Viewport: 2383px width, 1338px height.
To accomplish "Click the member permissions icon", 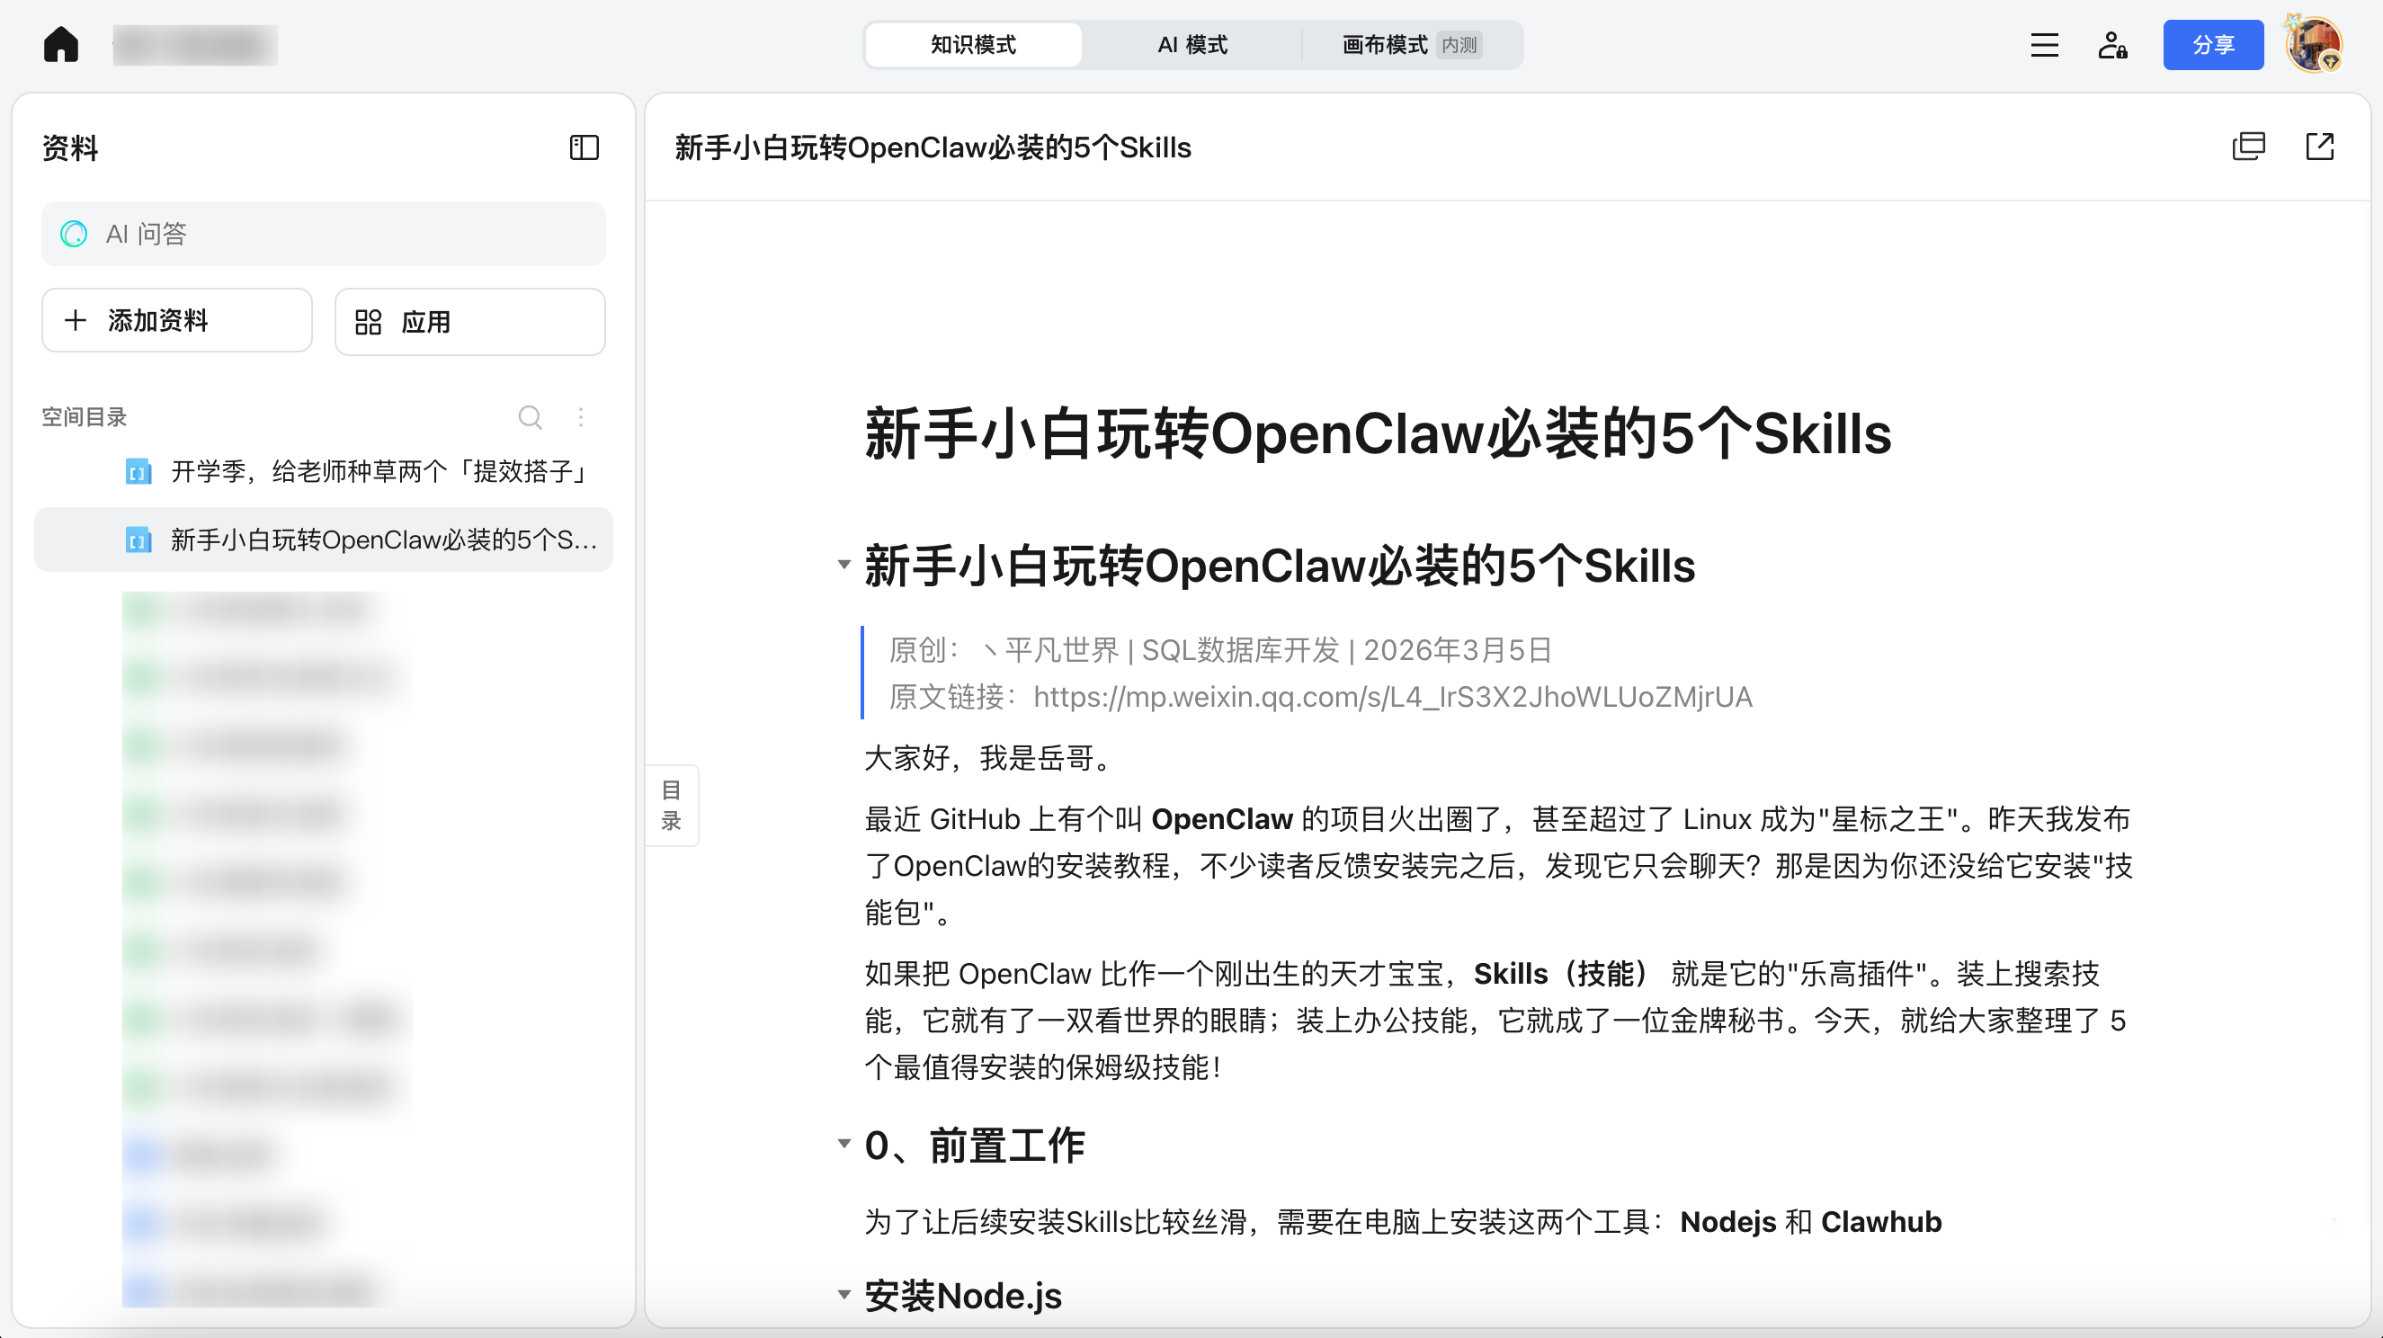I will [2112, 44].
